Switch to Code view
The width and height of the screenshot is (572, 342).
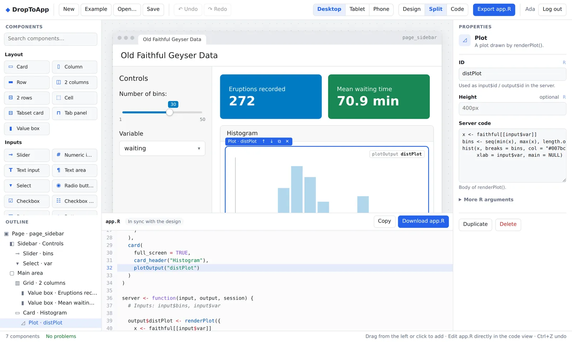(457, 9)
